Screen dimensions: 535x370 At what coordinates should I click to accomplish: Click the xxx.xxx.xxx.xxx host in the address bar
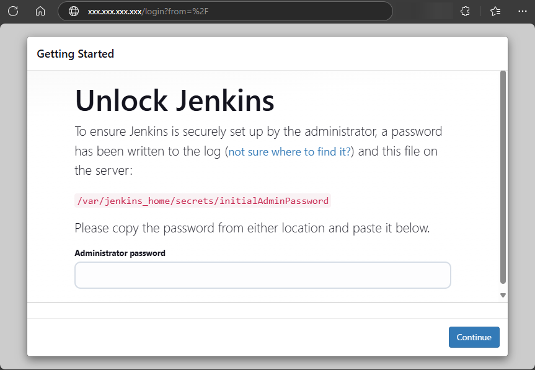point(115,12)
